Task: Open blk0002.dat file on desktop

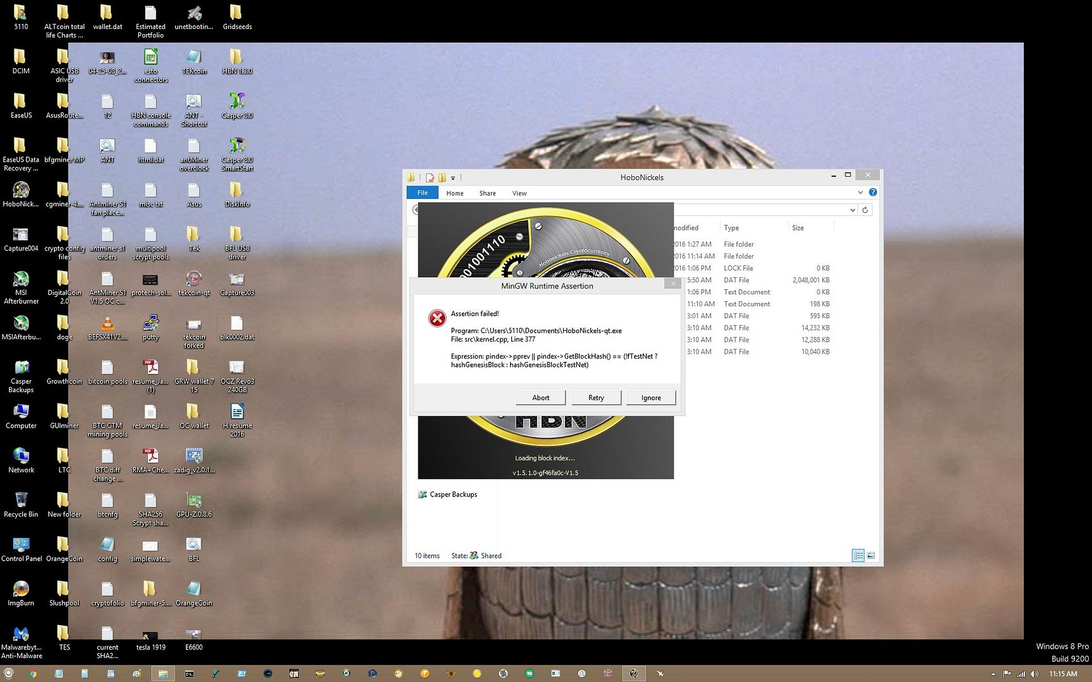Action: pos(237,328)
